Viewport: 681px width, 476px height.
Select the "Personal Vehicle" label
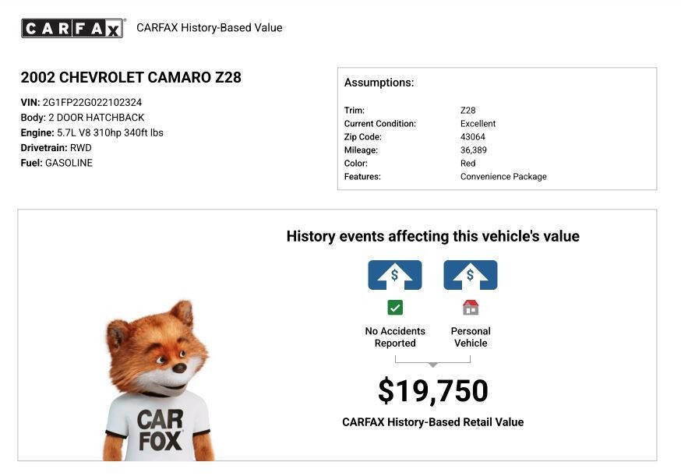pos(471,337)
